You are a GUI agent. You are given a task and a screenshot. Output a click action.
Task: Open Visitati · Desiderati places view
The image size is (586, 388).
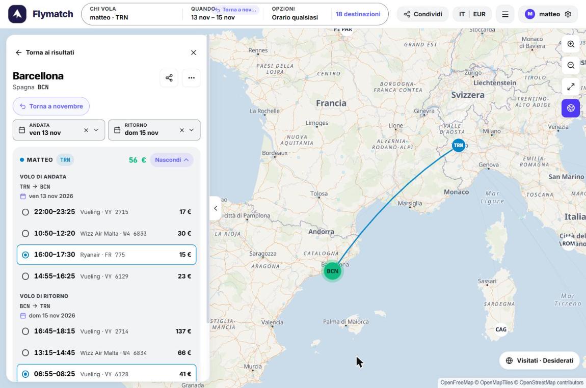click(x=539, y=361)
